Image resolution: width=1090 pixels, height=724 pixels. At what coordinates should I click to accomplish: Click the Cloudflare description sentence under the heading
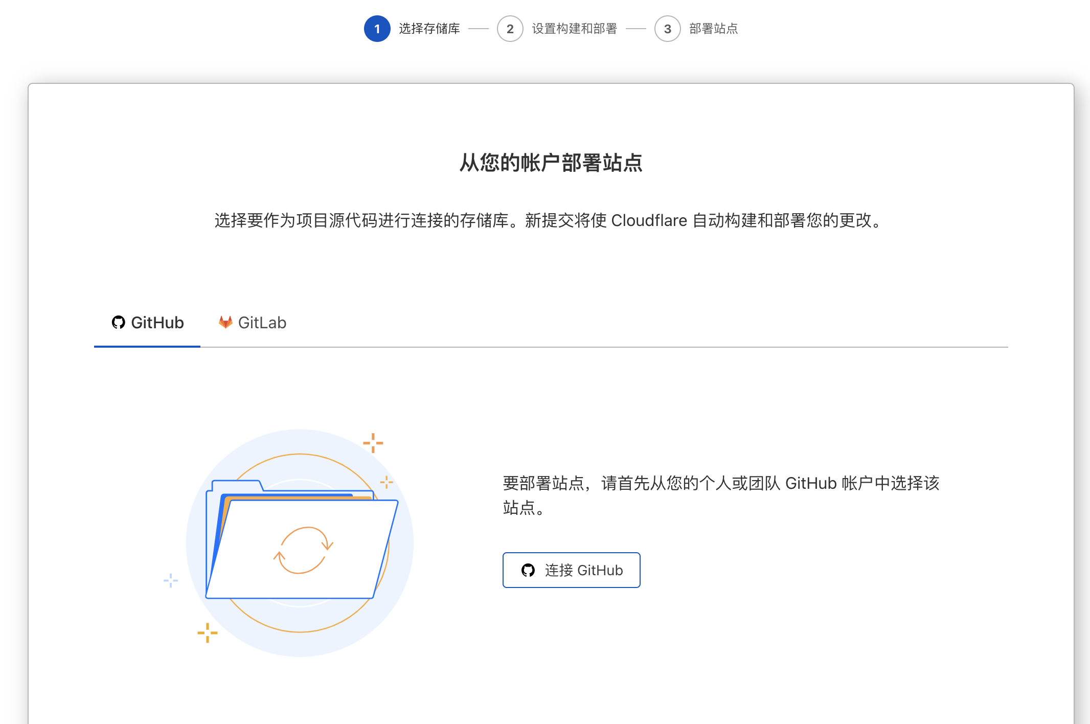[x=551, y=220]
